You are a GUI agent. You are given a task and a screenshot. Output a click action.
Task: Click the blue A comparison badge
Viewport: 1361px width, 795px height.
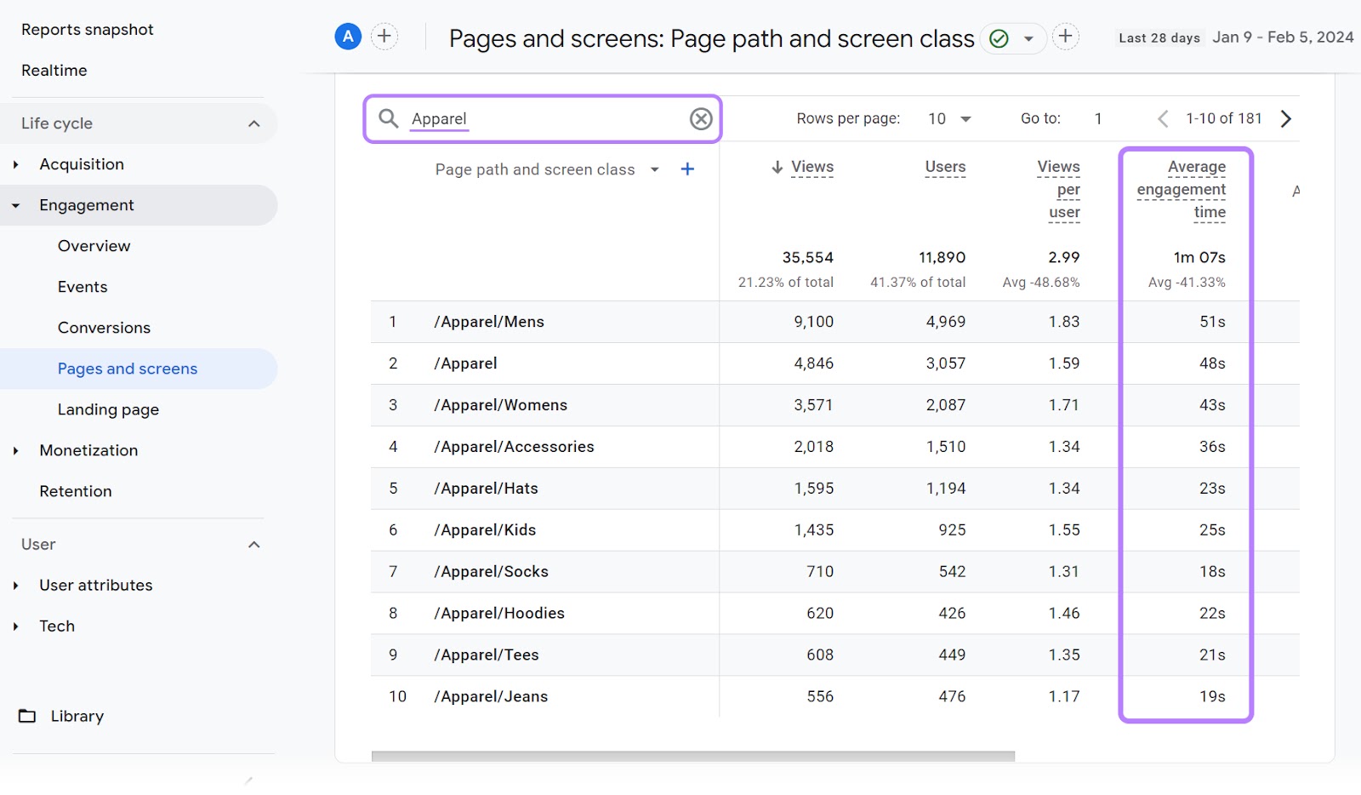pyautogui.click(x=348, y=36)
